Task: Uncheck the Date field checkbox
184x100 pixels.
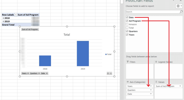Action: (x=127, y=17)
